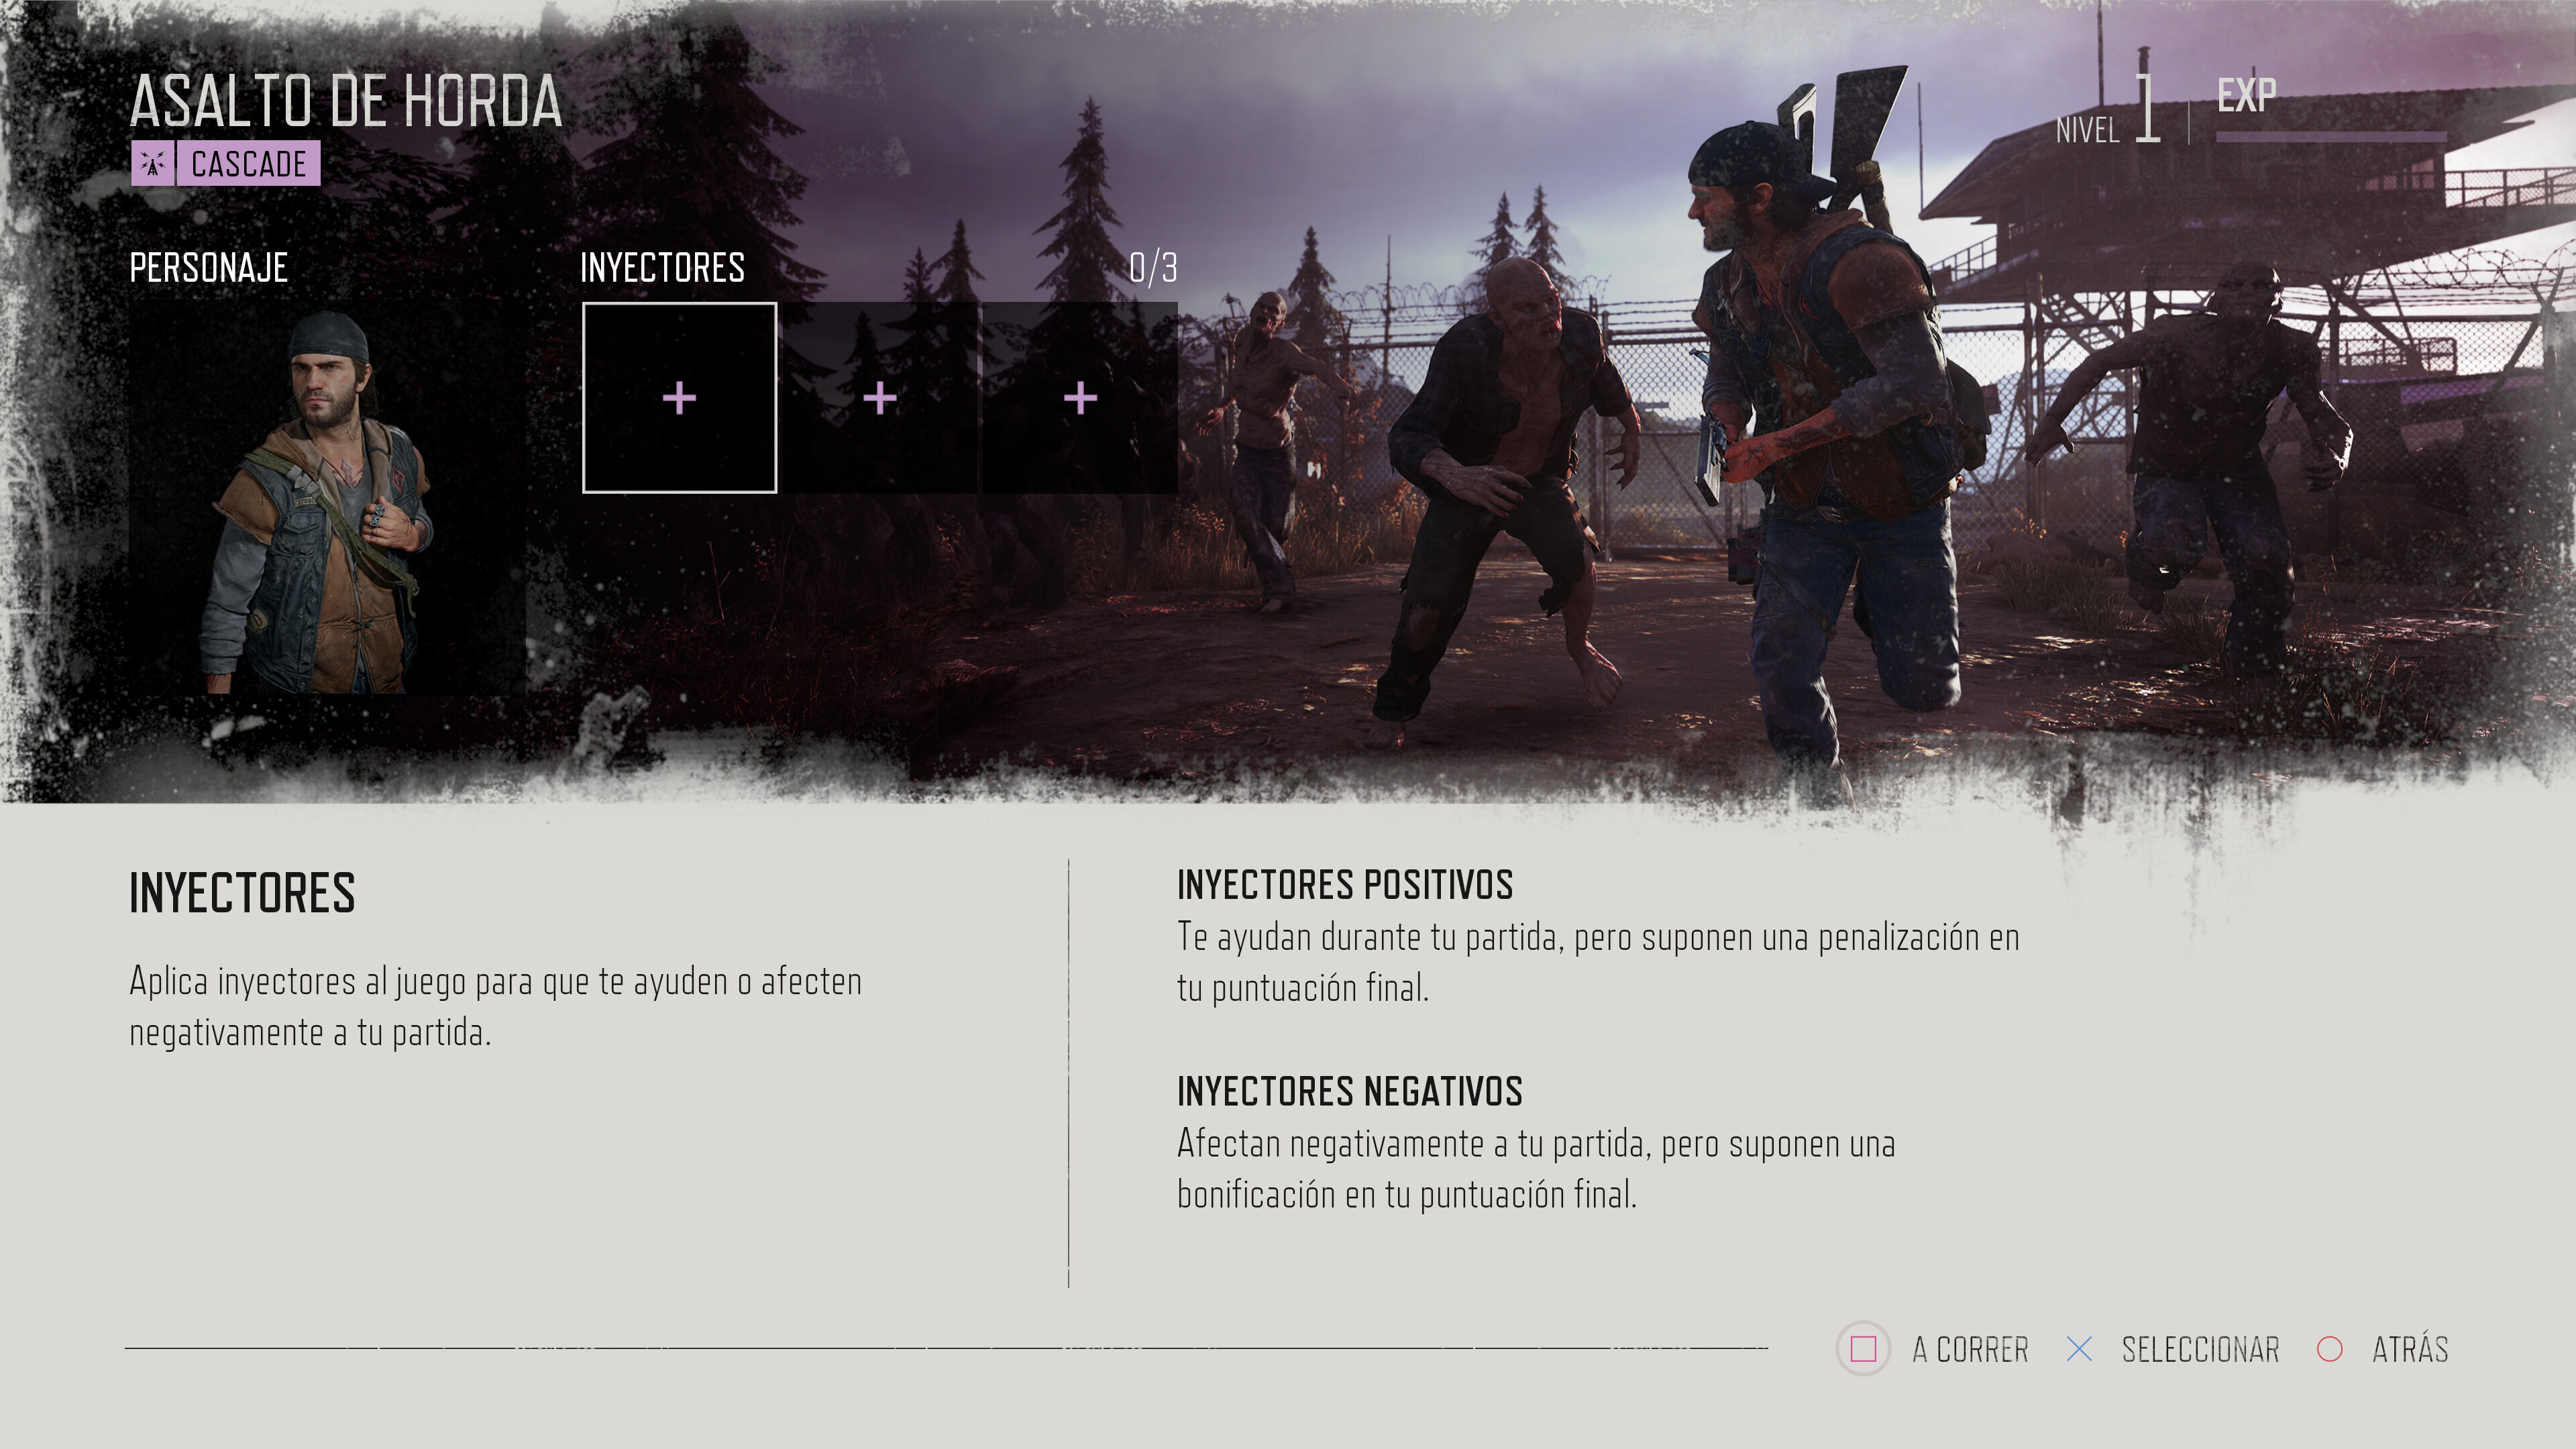Add an injector in the third slot
The width and height of the screenshot is (2576, 1449).
click(x=1080, y=397)
